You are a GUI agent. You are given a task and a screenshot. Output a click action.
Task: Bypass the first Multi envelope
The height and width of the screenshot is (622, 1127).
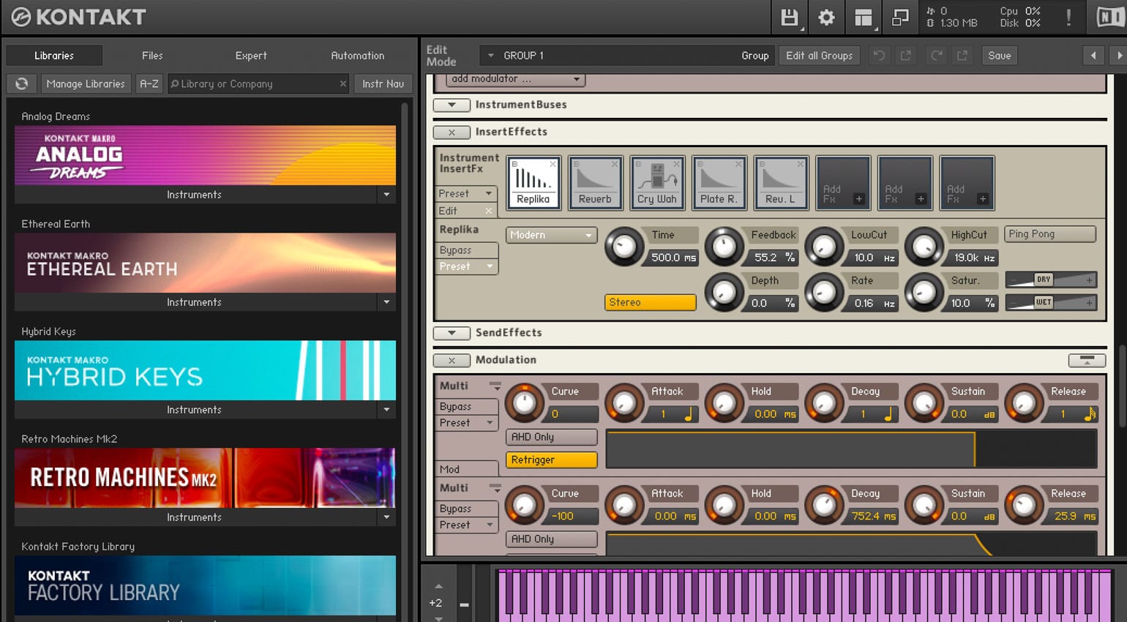(467, 406)
